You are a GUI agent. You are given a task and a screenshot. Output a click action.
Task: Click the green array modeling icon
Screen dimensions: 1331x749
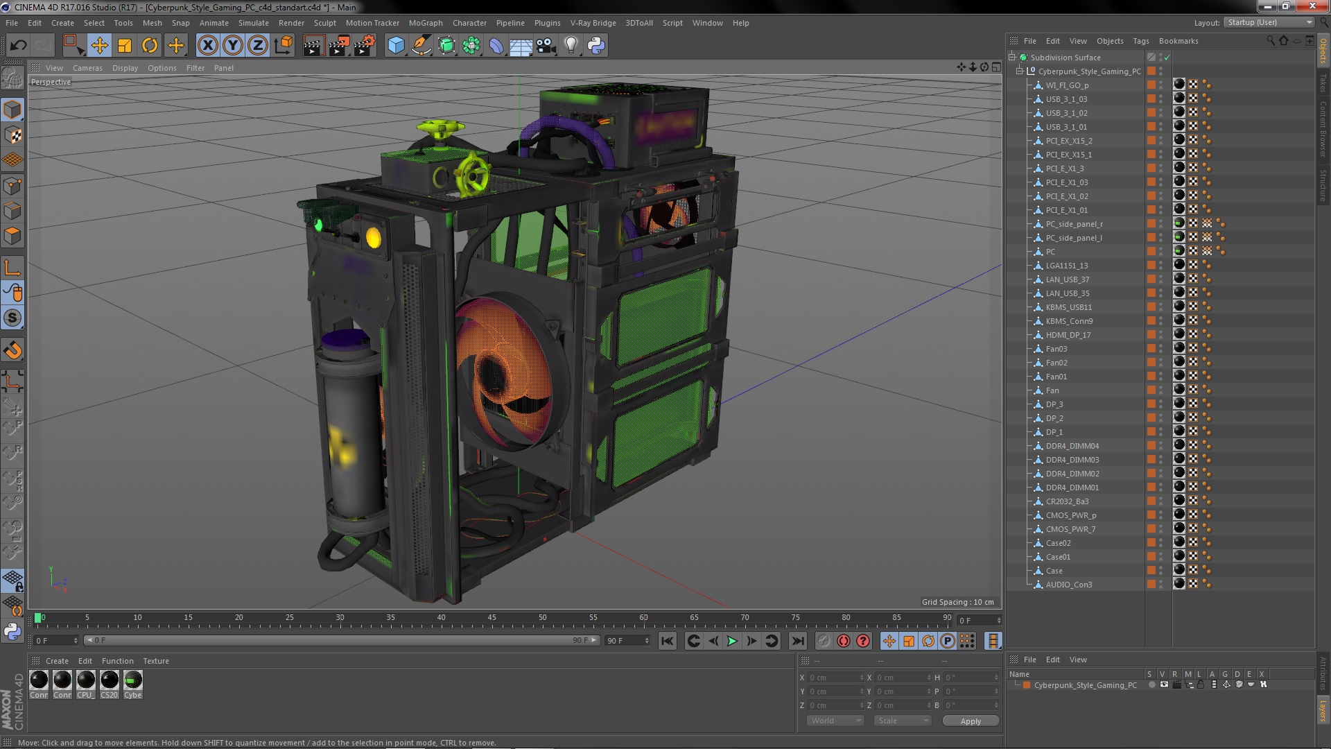point(471,46)
